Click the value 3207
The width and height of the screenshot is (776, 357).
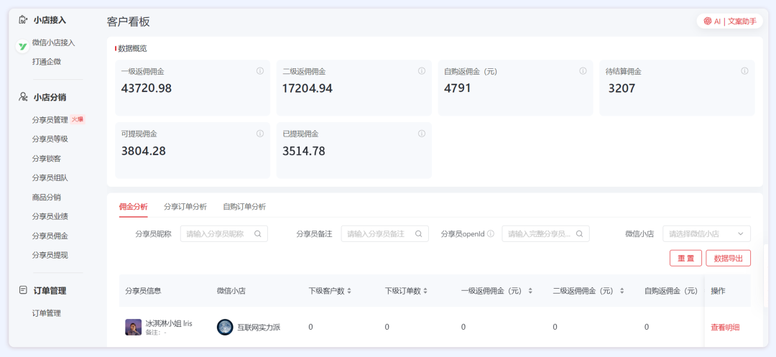click(x=622, y=88)
